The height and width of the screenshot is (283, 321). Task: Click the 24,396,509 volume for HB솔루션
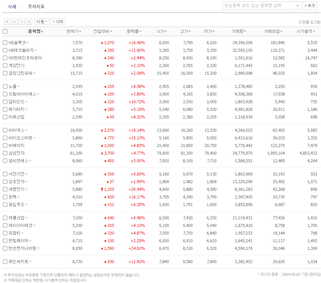tap(243, 43)
